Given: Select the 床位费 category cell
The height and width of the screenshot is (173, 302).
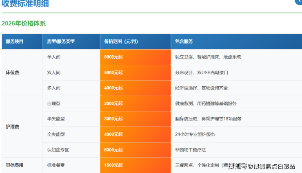Looking at the screenshot, I should point(12,72).
